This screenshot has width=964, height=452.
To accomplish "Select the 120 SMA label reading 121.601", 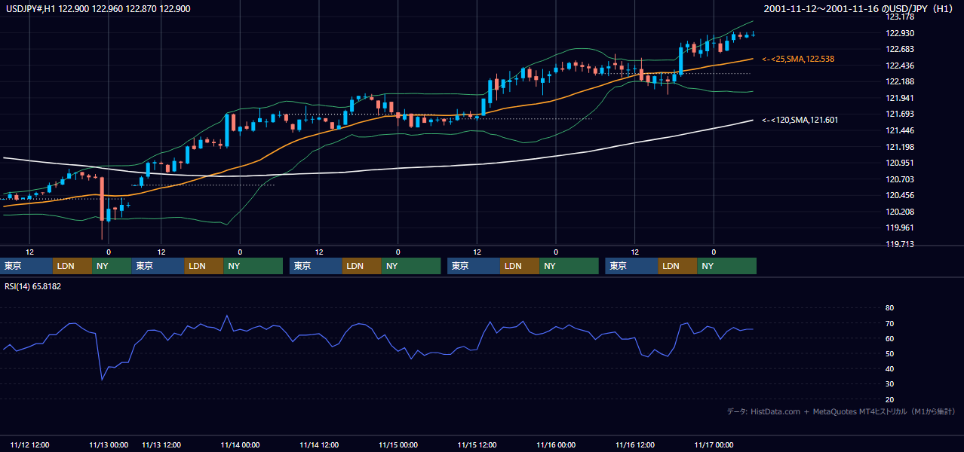I will click(800, 120).
